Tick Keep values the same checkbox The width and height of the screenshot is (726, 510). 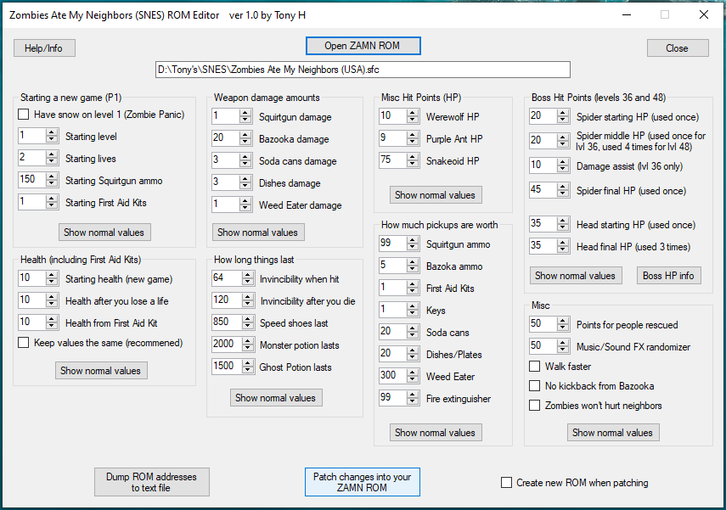[23, 343]
